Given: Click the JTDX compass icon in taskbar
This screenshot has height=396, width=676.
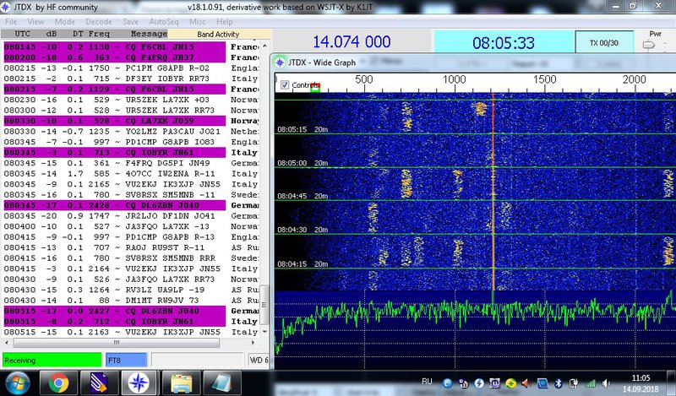Looking at the screenshot, I should click(x=138, y=382).
